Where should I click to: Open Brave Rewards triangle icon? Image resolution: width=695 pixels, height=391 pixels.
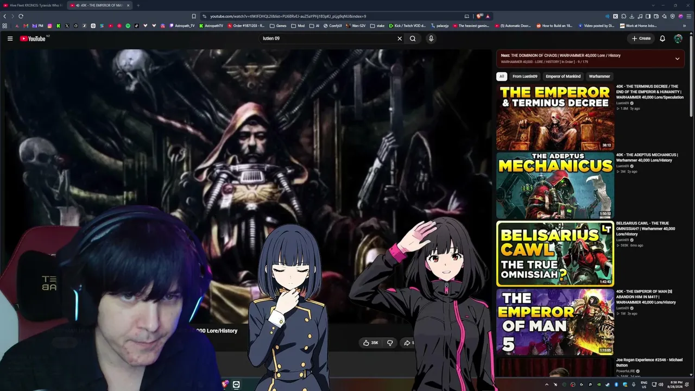pyautogui.click(x=488, y=16)
